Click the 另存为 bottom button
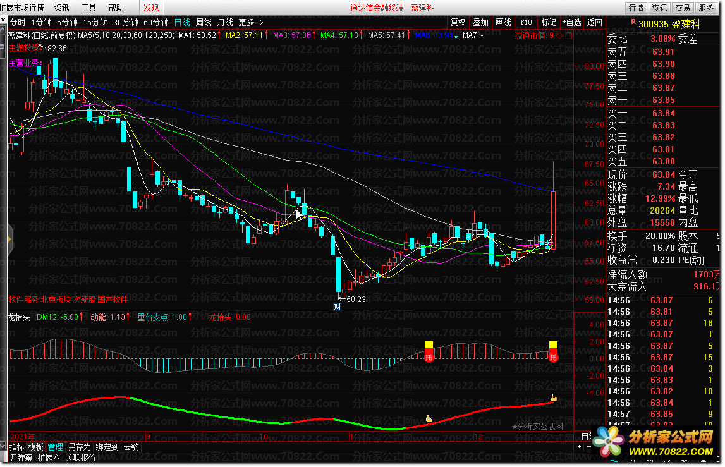Viewport: 725px width, 467px height. tap(80, 447)
